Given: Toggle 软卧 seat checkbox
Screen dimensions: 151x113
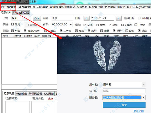Looking at the screenshot, I should tap(89, 31).
